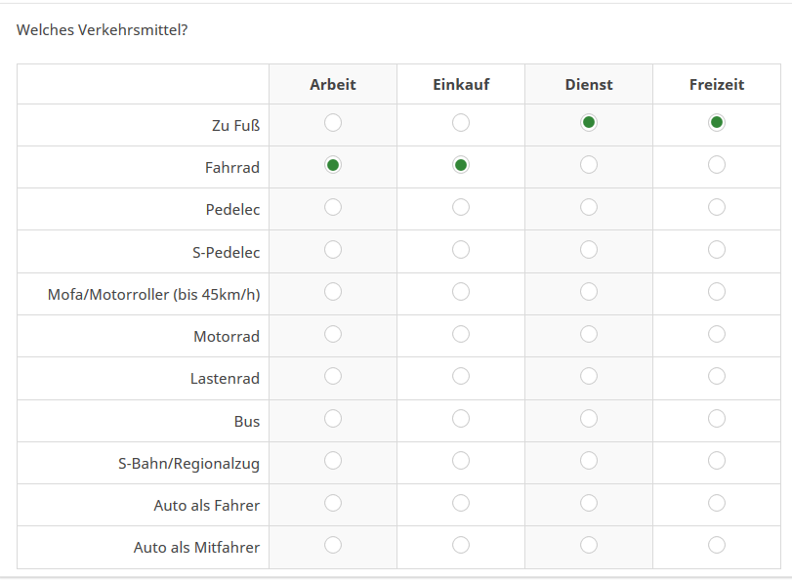Image resolution: width=792 pixels, height=581 pixels.
Task: Select Zu Fuß for Einkauf
Action: click(461, 123)
